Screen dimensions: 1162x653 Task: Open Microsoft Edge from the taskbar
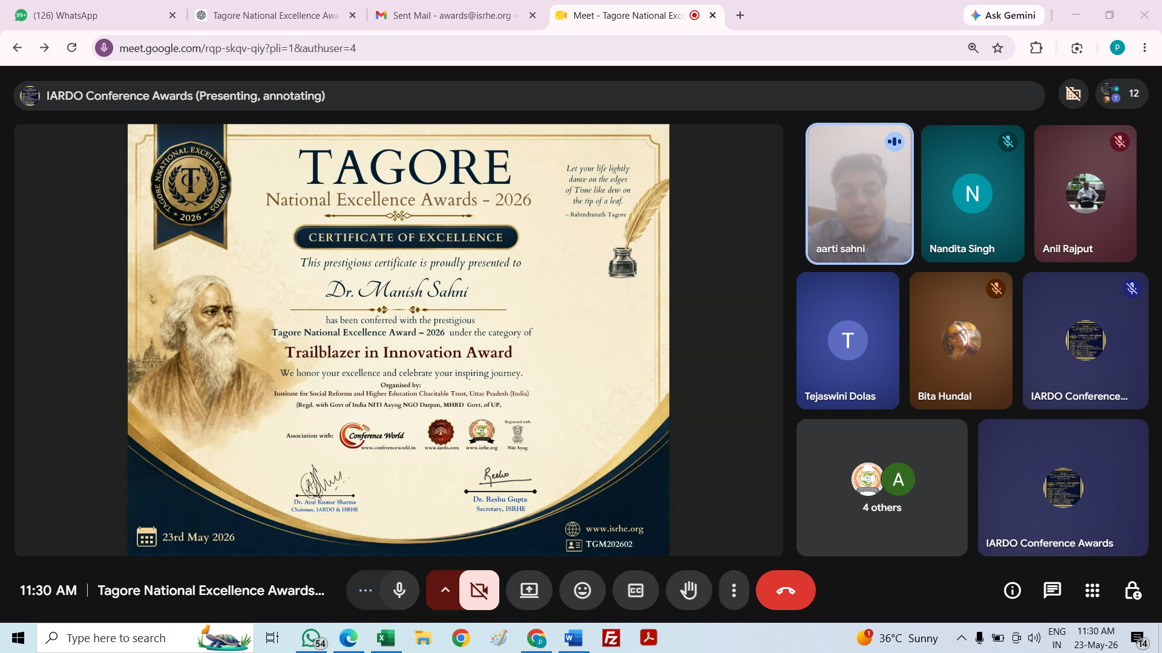tap(349, 638)
